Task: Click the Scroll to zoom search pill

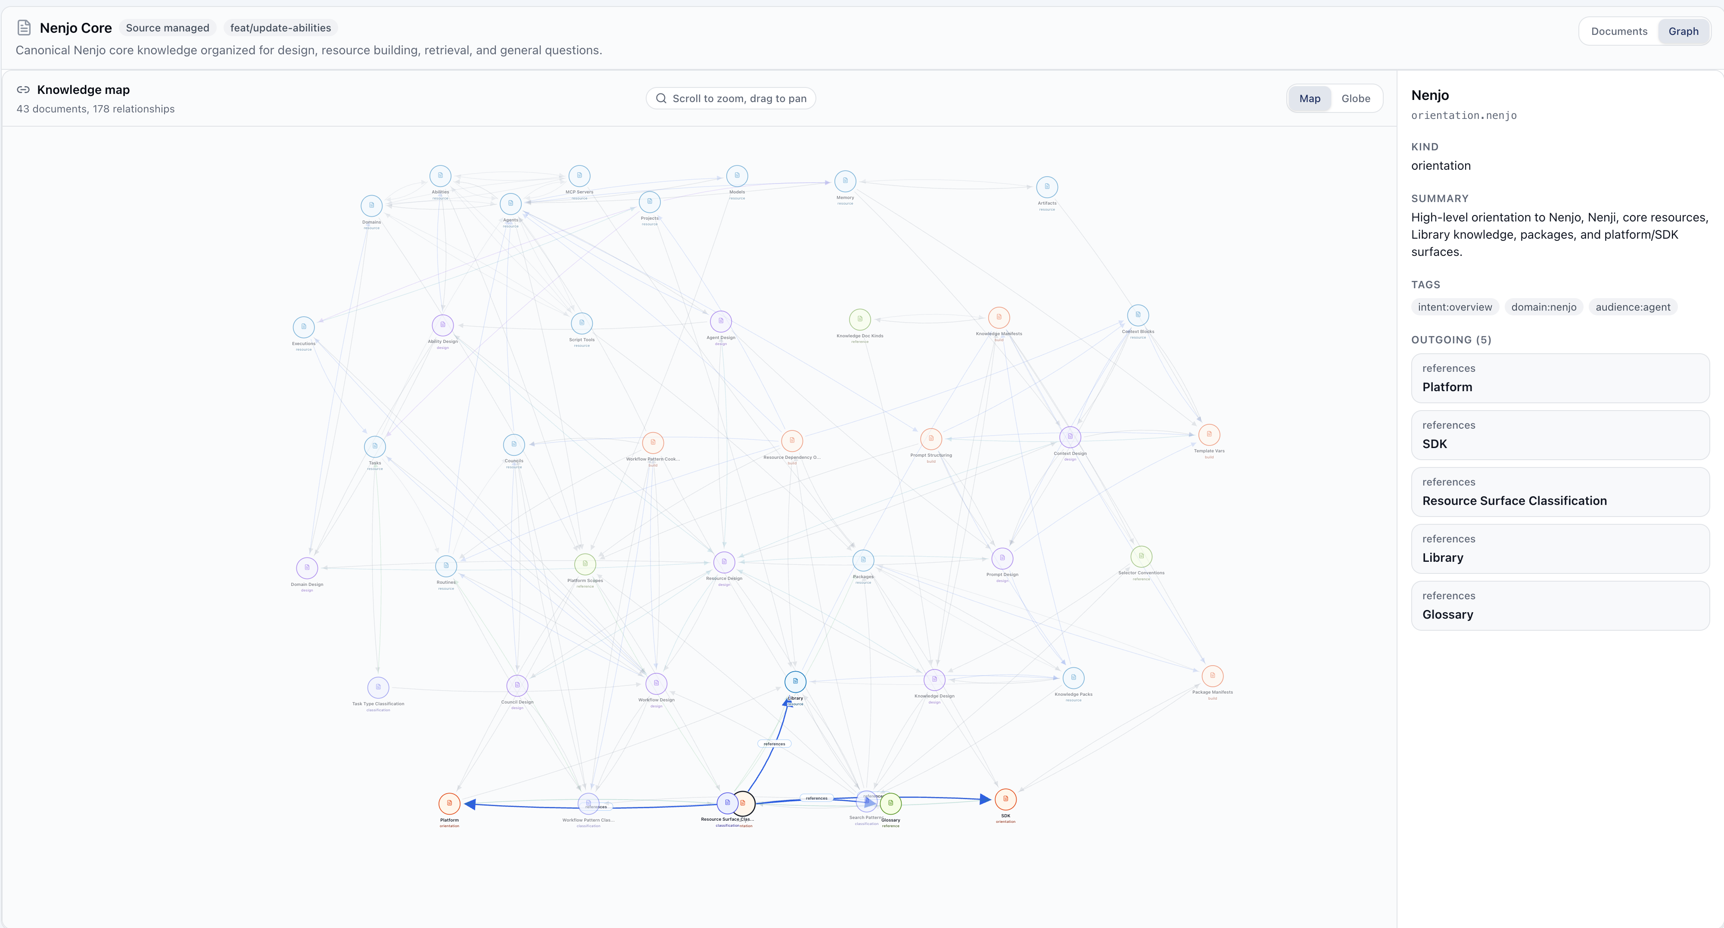Action: click(x=730, y=98)
